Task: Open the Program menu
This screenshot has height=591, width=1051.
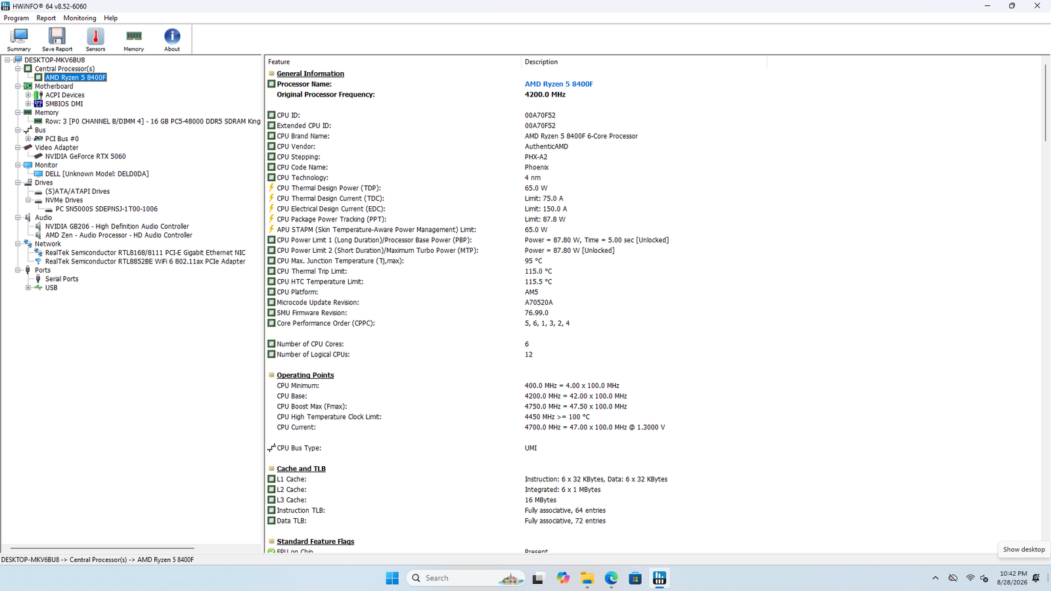Action: point(16,18)
